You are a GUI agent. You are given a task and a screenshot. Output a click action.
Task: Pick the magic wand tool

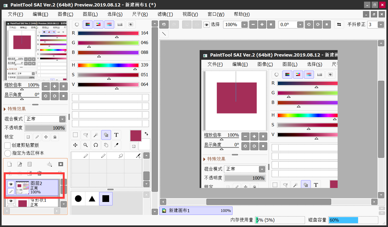pos(96,135)
